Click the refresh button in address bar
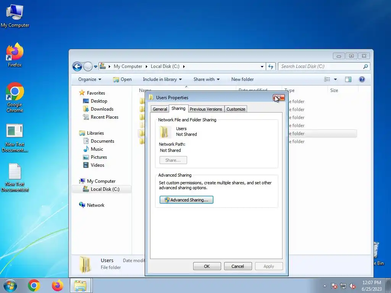The image size is (391, 293). 271,66
